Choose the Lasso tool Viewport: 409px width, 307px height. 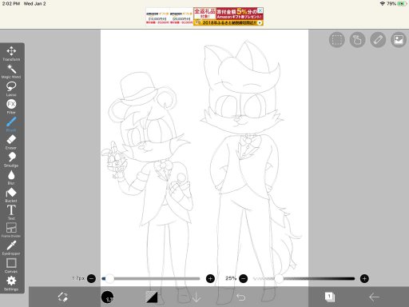tap(11, 89)
